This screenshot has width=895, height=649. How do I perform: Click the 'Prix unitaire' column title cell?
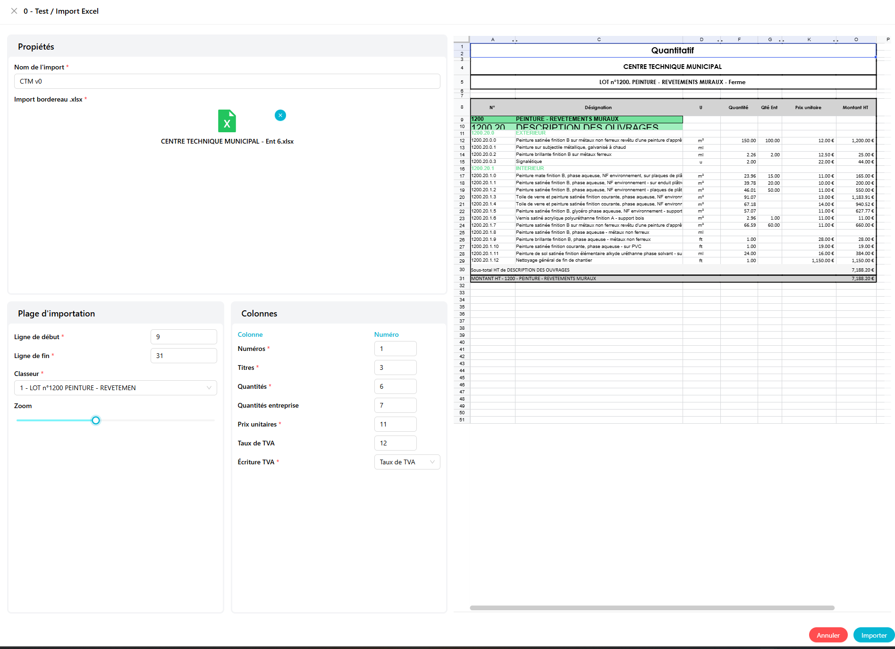pyautogui.click(x=809, y=108)
